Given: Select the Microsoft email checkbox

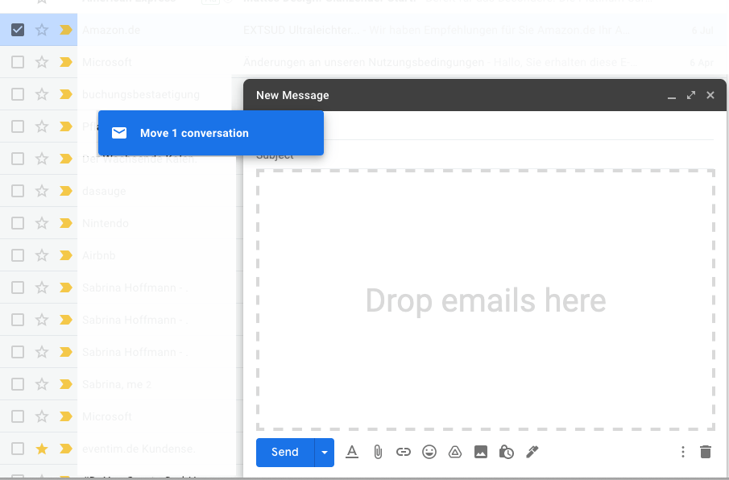Looking at the screenshot, I should 18,62.
